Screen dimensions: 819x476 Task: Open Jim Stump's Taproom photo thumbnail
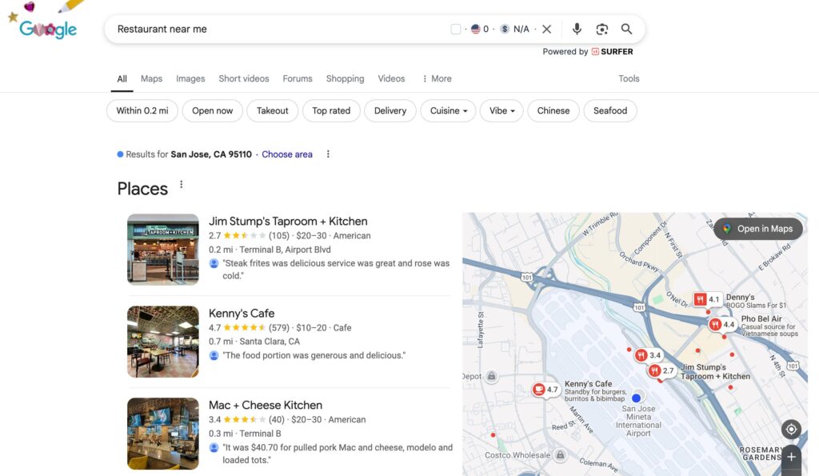163,250
